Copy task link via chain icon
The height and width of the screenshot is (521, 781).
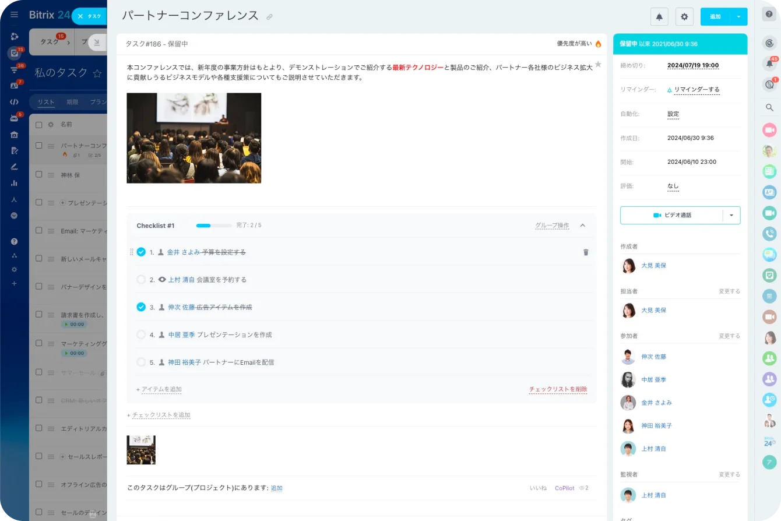(269, 17)
